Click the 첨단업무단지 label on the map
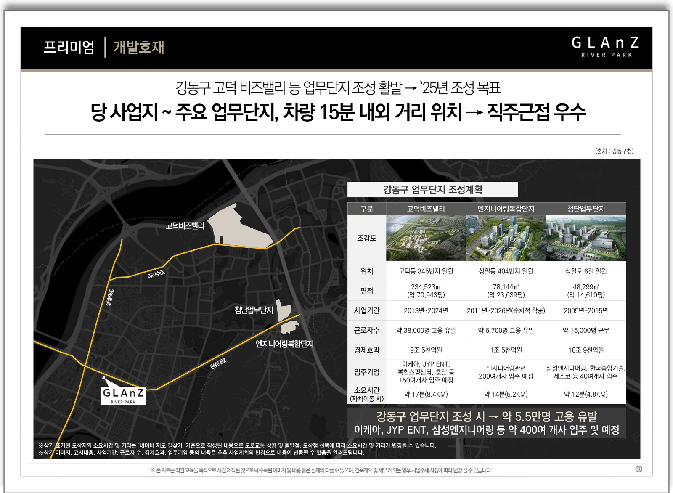This screenshot has width=673, height=493. (254, 310)
